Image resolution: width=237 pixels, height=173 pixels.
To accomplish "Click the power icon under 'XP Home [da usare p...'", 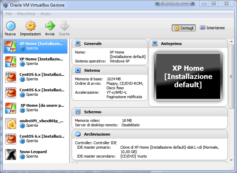I will click(x=22, y=110).
